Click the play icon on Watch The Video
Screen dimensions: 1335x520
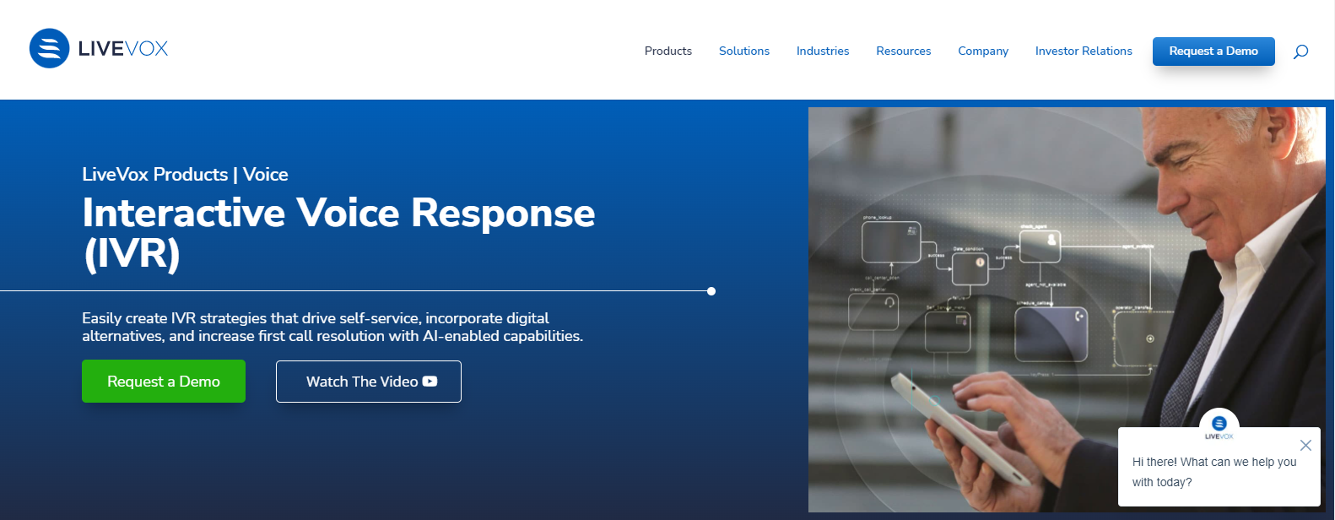pyautogui.click(x=430, y=382)
